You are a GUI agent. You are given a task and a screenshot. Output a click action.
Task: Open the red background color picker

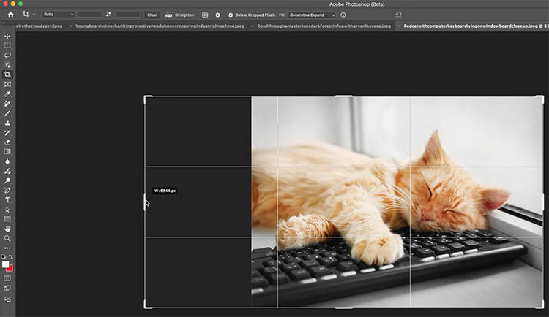click(10, 268)
